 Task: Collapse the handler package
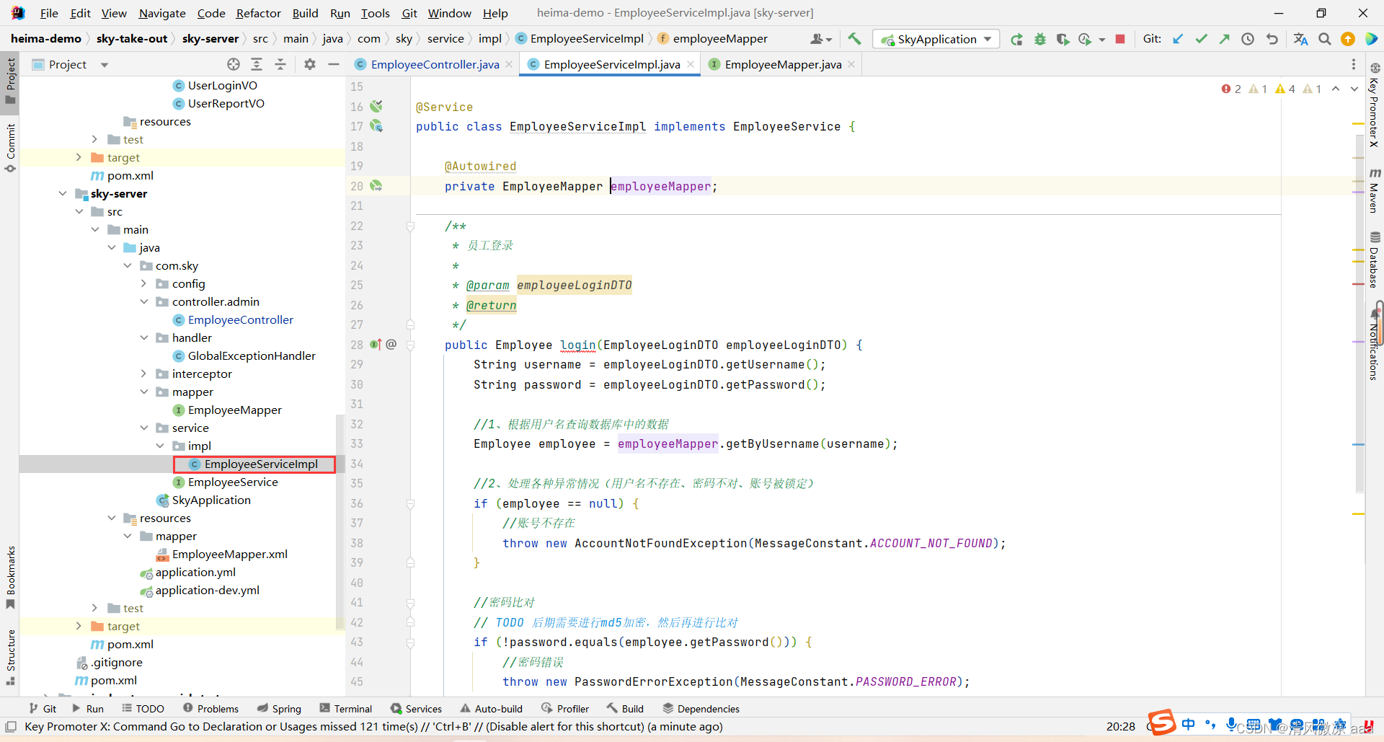pyautogui.click(x=143, y=337)
